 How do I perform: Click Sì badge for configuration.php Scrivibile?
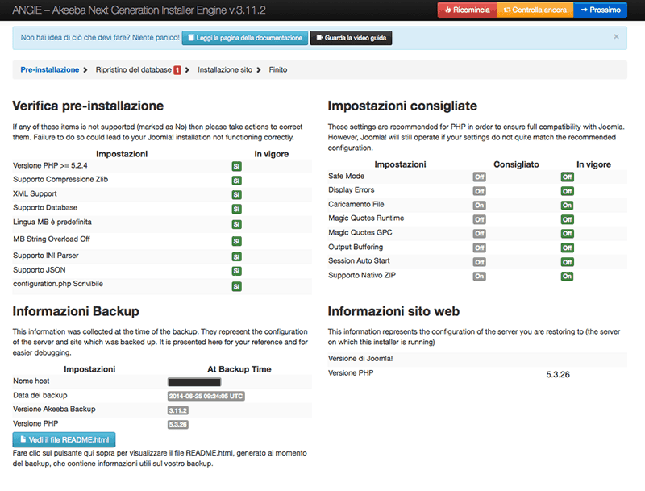[x=236, y=286]
